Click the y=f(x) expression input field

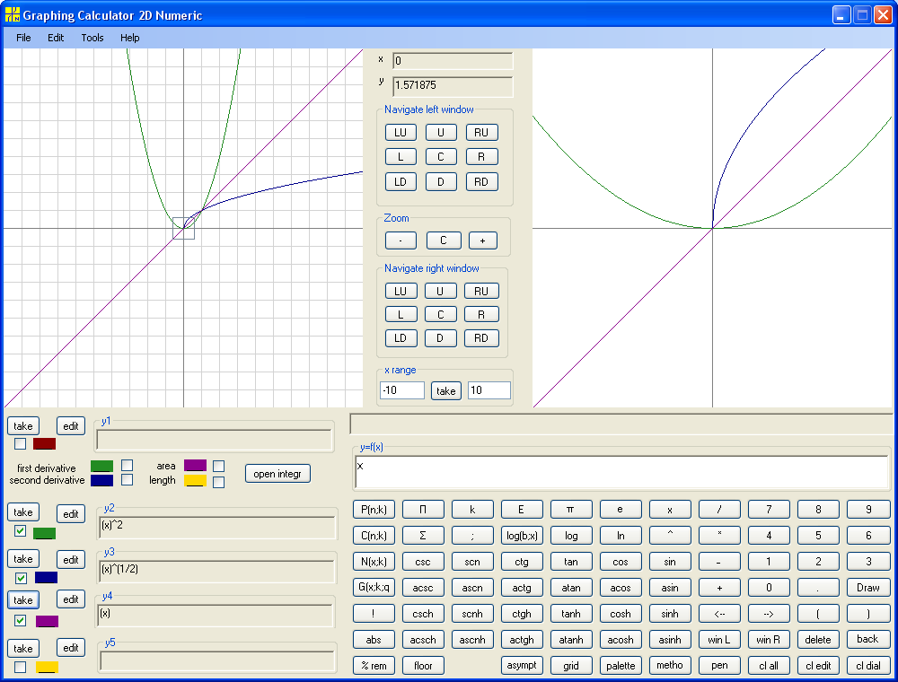622,472
